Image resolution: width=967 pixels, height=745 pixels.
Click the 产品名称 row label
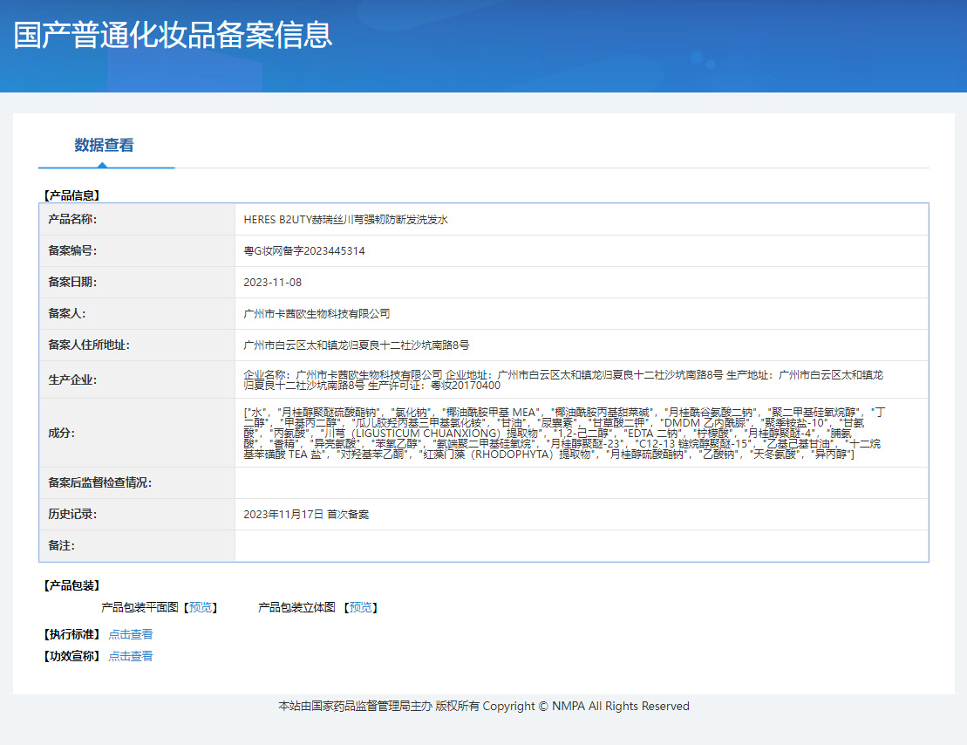72,220
